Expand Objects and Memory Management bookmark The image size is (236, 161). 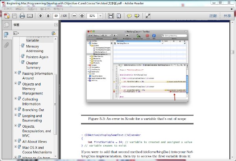(16, 83)
